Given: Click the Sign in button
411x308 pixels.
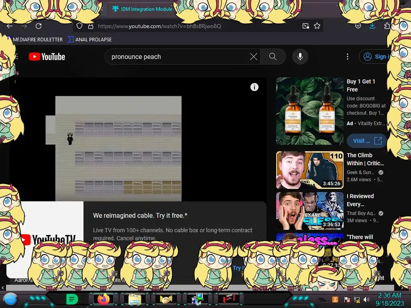Looking at the screenshot, I should (375, 57).
